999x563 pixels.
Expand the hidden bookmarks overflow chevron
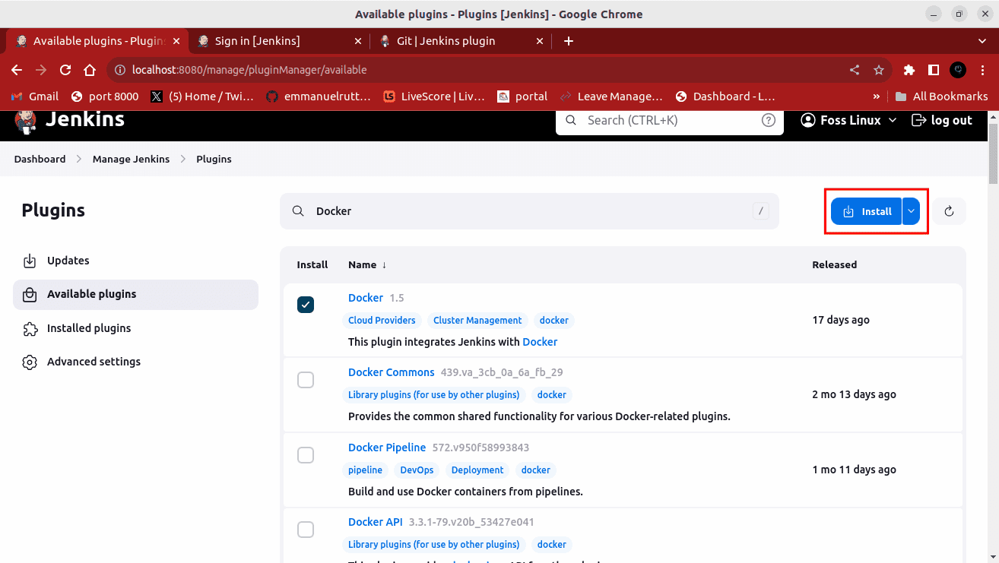(877, 96)
